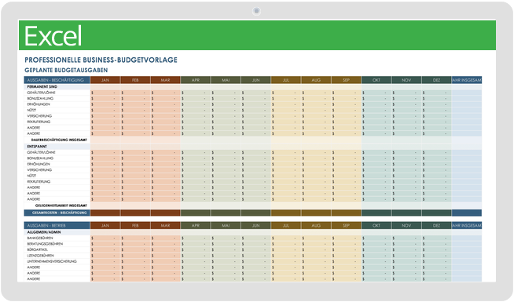Click FEB header in the Betrieb table
Image resolution: width=514 pixels, height=302 pixels.
135,226
